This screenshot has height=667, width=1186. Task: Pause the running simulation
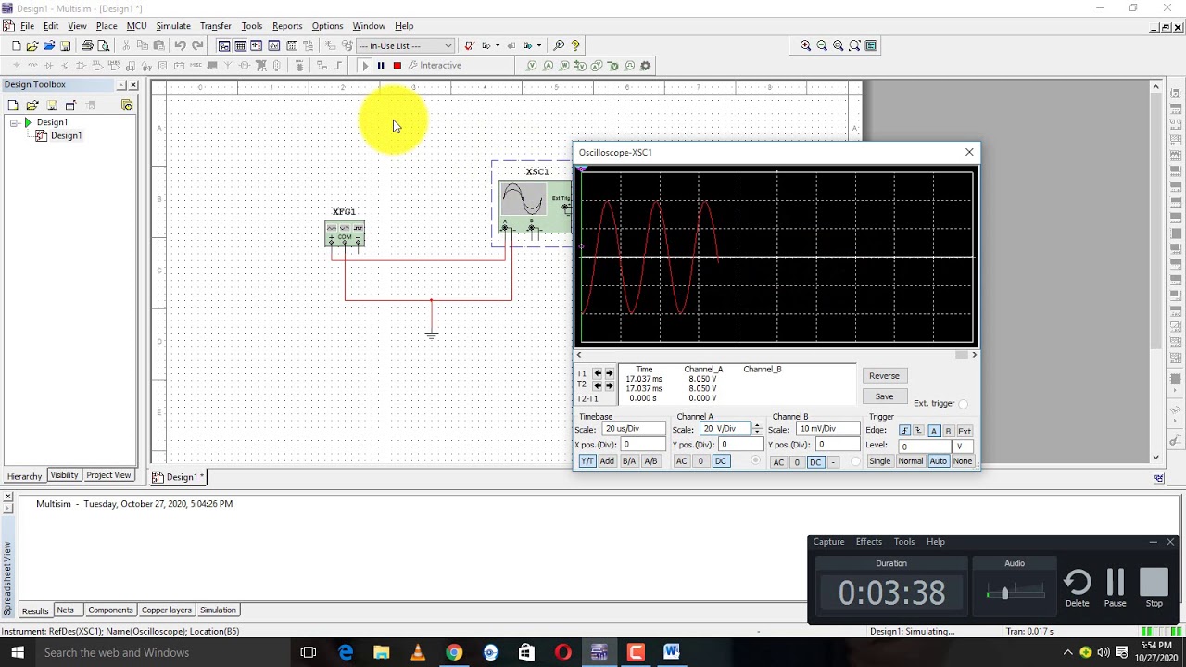[x=381, y=66]
